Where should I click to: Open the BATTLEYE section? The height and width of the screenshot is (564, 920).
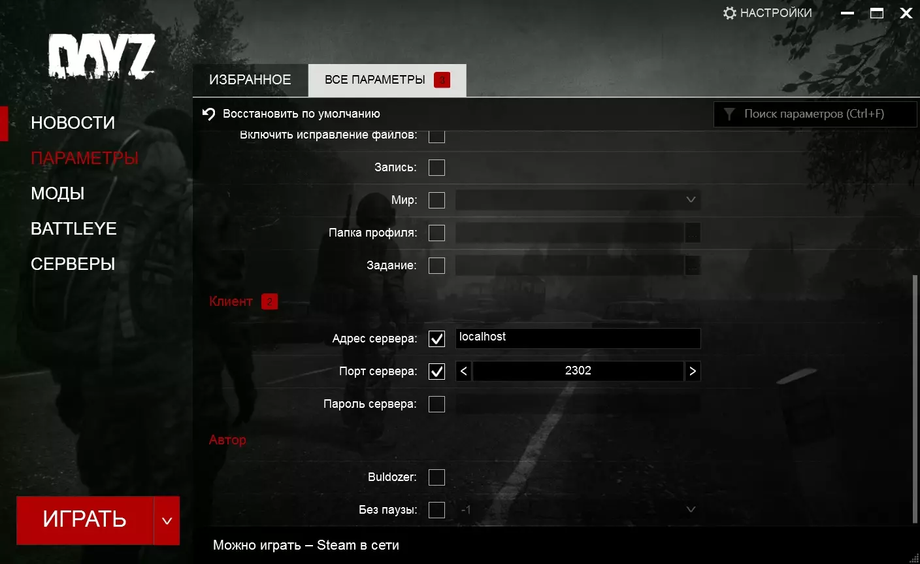point(74,229)
